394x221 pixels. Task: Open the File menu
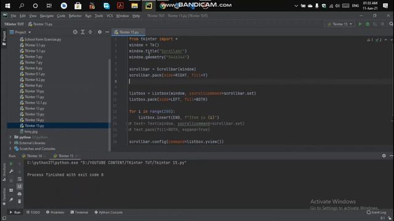pyautogui.click(x=14, y=16)
